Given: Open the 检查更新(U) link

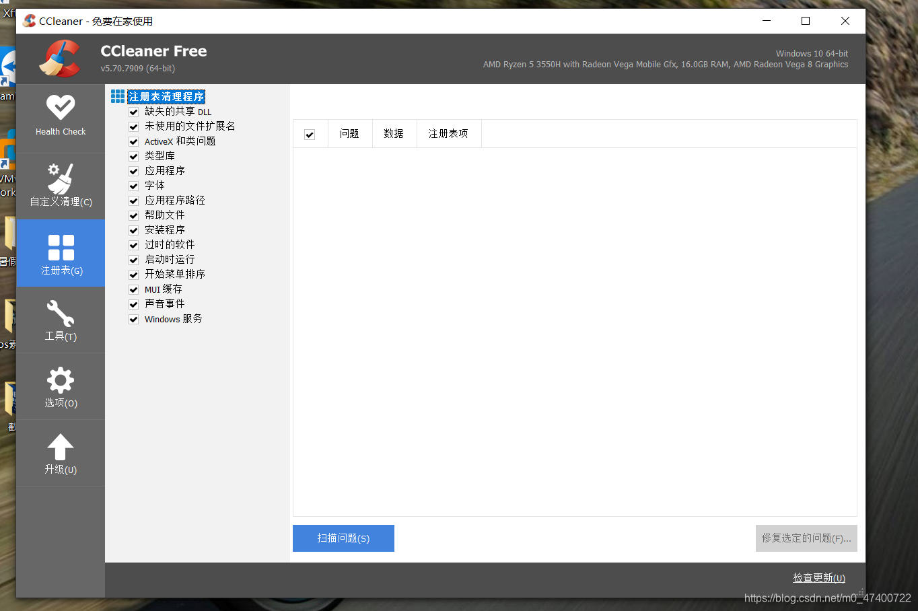Looking at the screenshot, I should [x=819, y=577].
